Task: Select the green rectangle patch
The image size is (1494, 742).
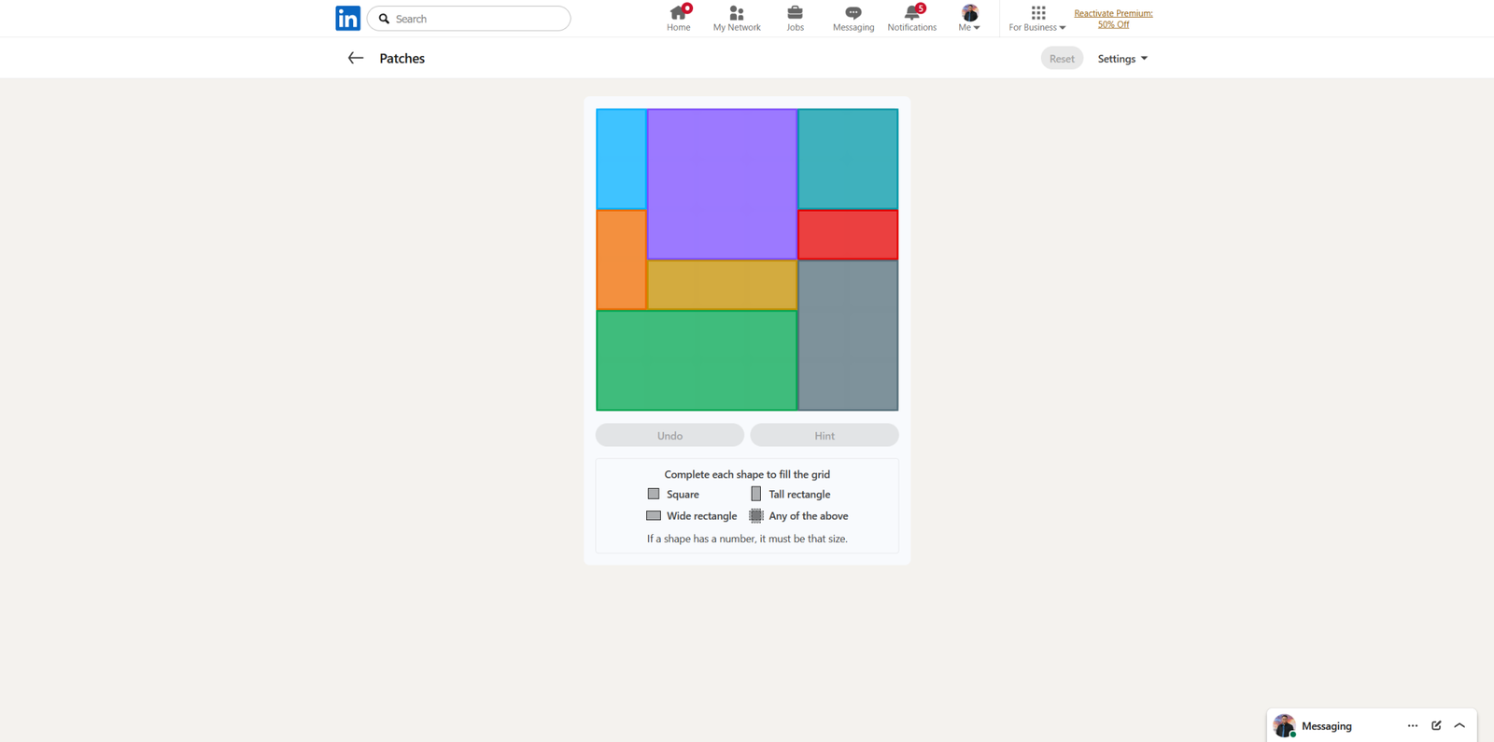Action: point(697,360)
